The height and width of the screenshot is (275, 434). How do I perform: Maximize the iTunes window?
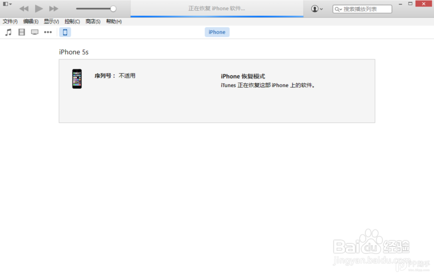click(410, 4)
